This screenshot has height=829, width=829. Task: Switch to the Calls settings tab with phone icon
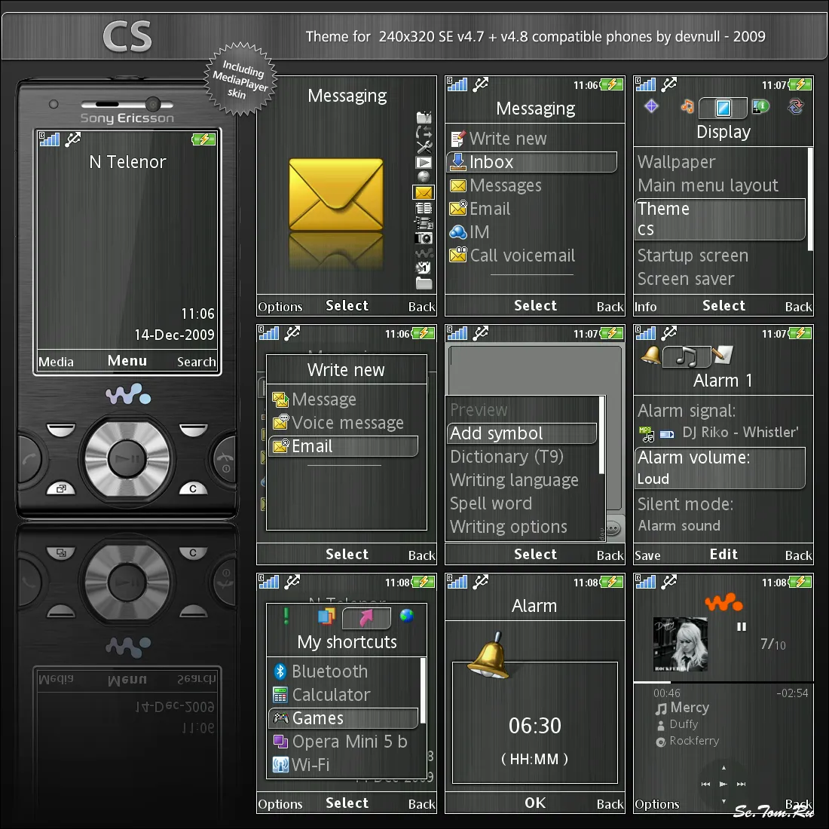(760, 106)
